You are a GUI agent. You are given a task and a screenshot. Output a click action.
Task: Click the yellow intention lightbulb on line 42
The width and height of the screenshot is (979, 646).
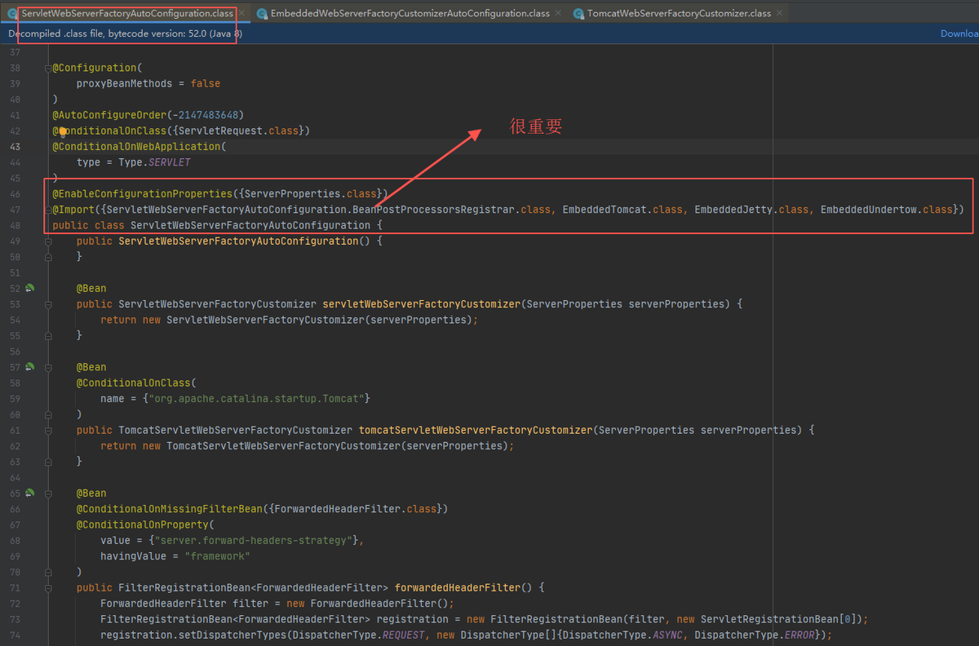click(x=62, y=131)
